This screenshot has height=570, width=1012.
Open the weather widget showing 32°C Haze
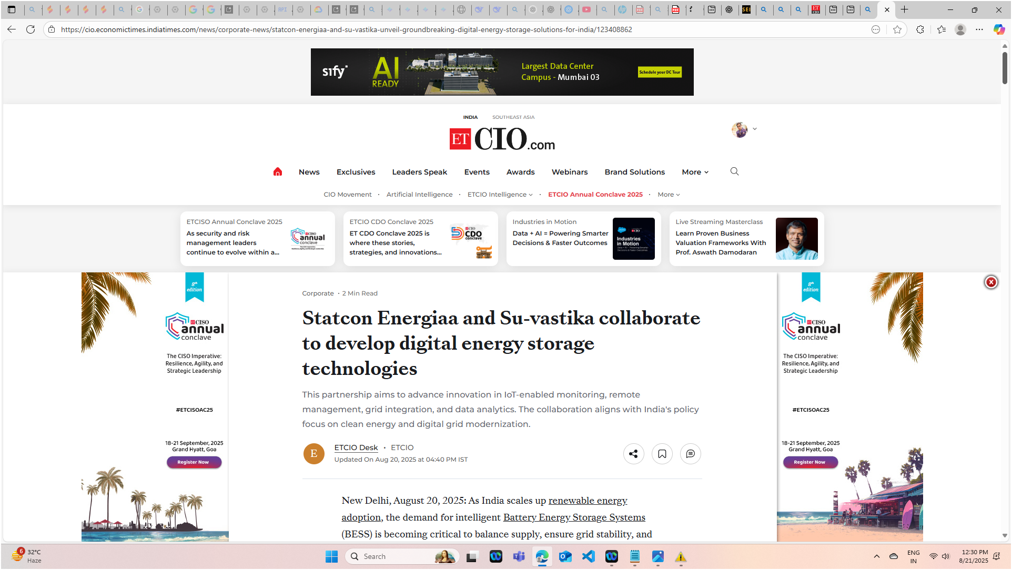(27, 556)
